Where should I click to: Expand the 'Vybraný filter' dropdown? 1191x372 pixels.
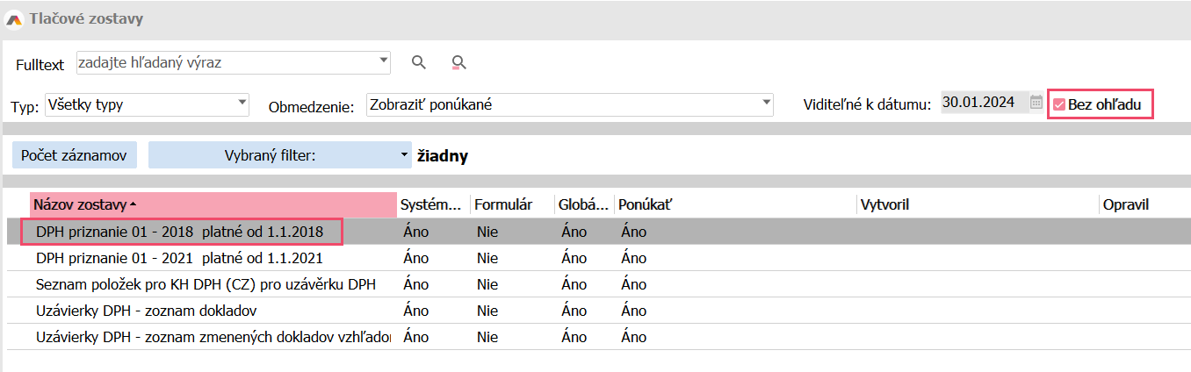click(x=404, y=155)
